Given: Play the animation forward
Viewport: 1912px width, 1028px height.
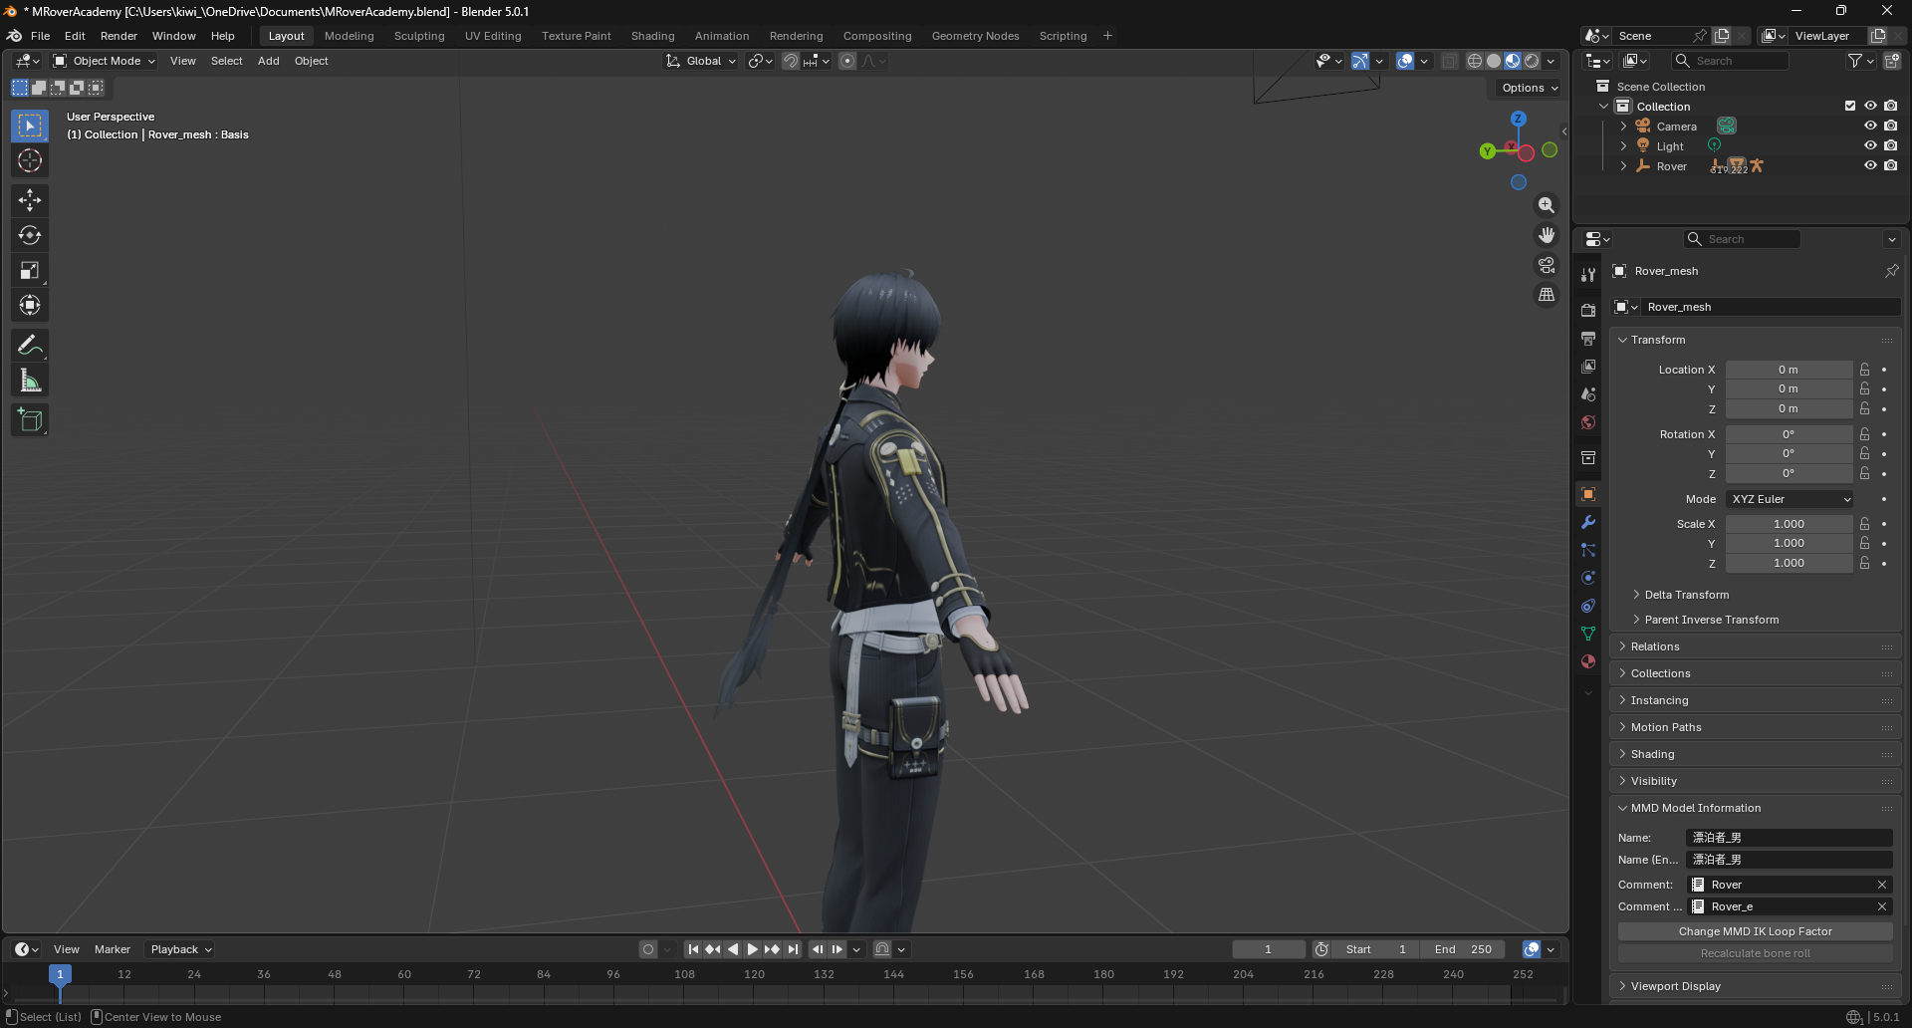Looking at the screenshot, I should tap(753, 949).
